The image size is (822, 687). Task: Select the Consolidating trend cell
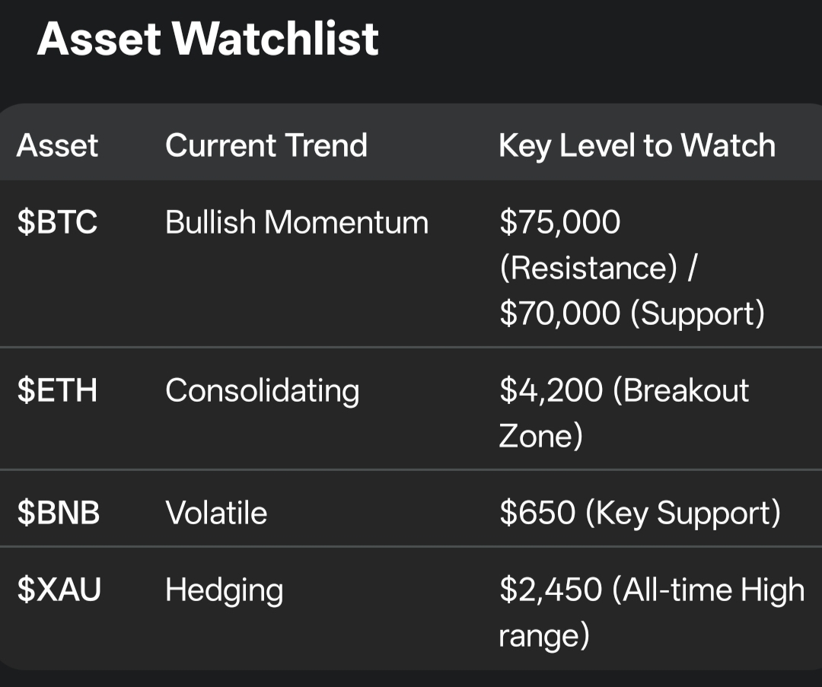262,390
